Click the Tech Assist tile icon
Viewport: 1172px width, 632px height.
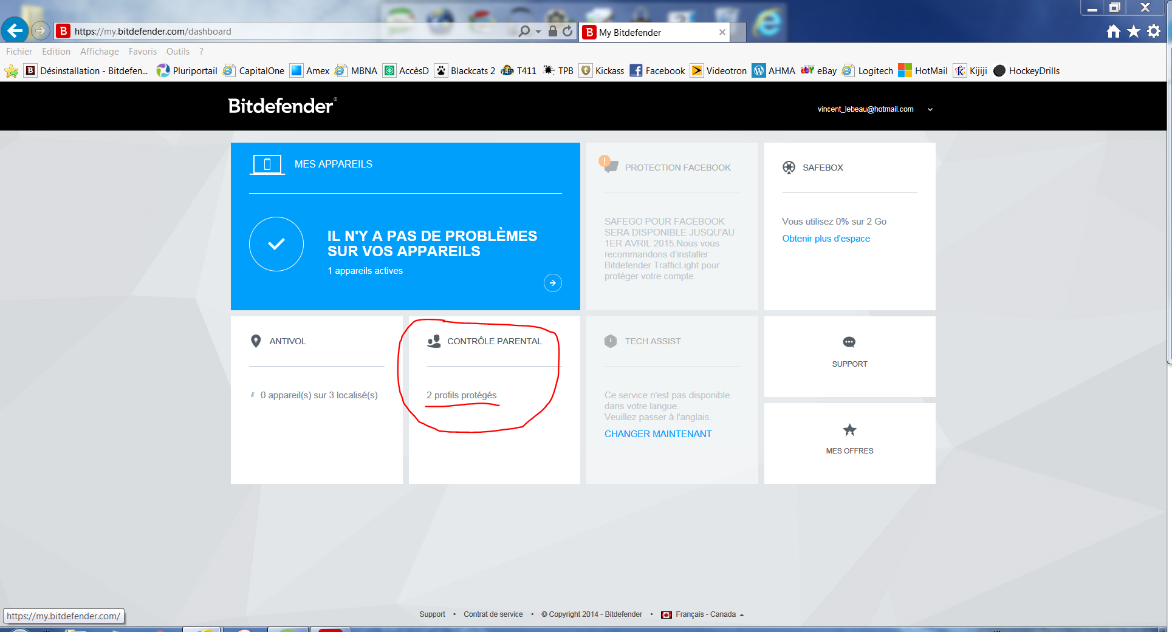point(611,341)
